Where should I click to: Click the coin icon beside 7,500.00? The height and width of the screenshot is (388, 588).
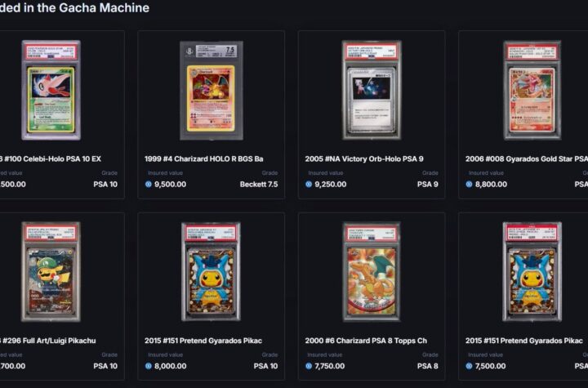point(469,366)
